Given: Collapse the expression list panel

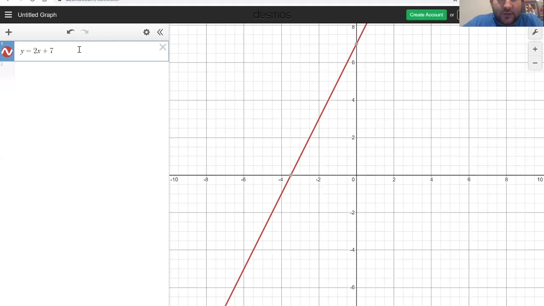Looking at the screenshot, I should tap(160, 32).
